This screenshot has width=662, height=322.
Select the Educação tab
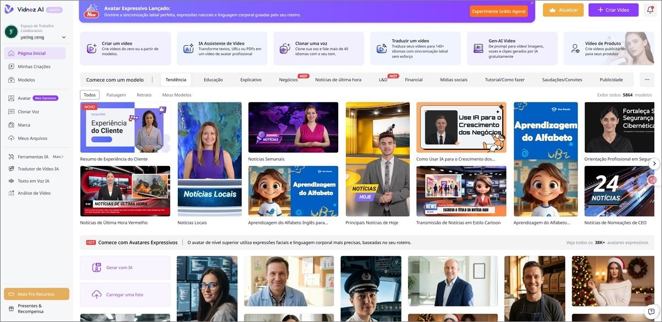(x=213, y=79)
